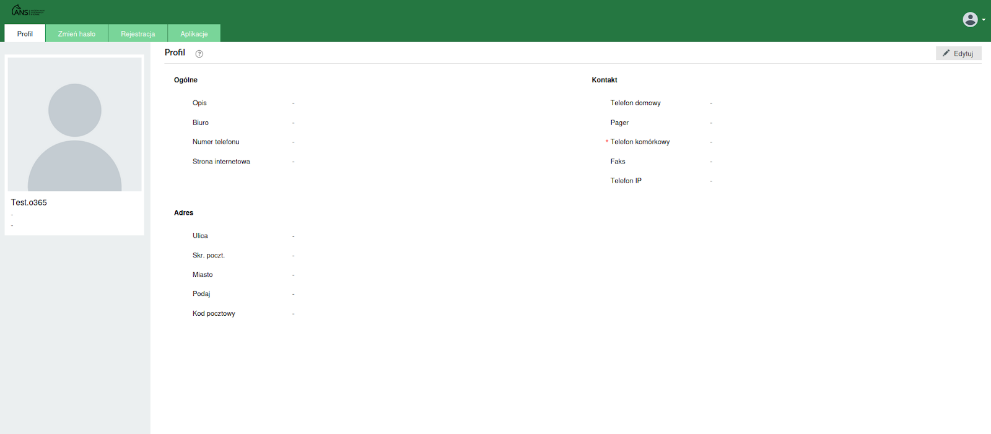This screenshot has width=991, height=434.
Task: Click the help question mark beside Profil
Action: pyautogui.click(x=199, y=54)
